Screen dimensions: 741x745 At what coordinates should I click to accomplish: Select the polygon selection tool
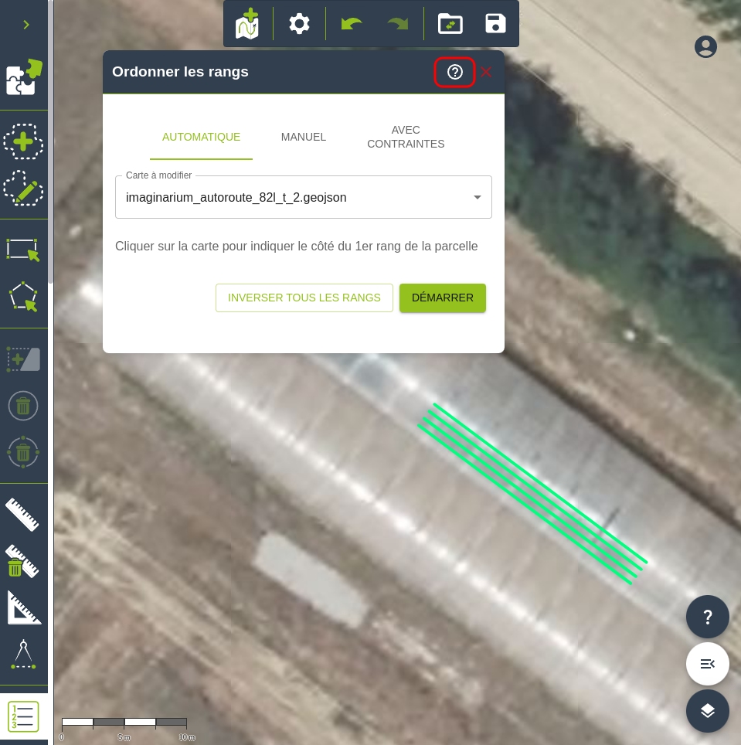click(x=23, y=296)
